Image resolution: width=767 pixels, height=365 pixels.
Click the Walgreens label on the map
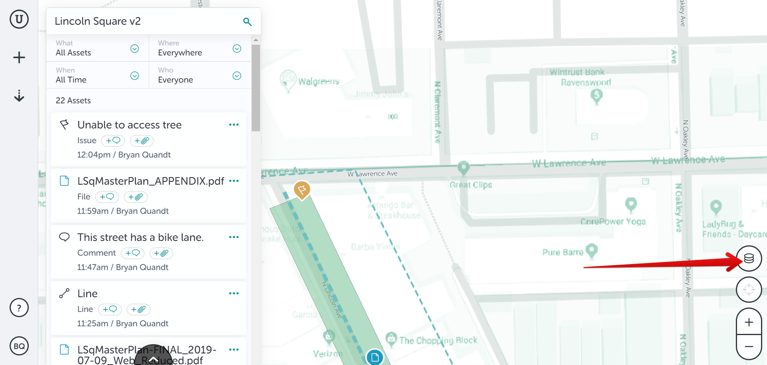(318, 81)
